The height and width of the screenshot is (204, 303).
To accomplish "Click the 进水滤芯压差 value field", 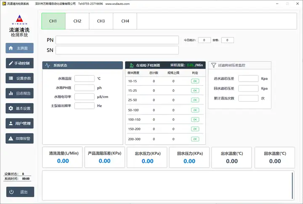I will tap(248, 79).
